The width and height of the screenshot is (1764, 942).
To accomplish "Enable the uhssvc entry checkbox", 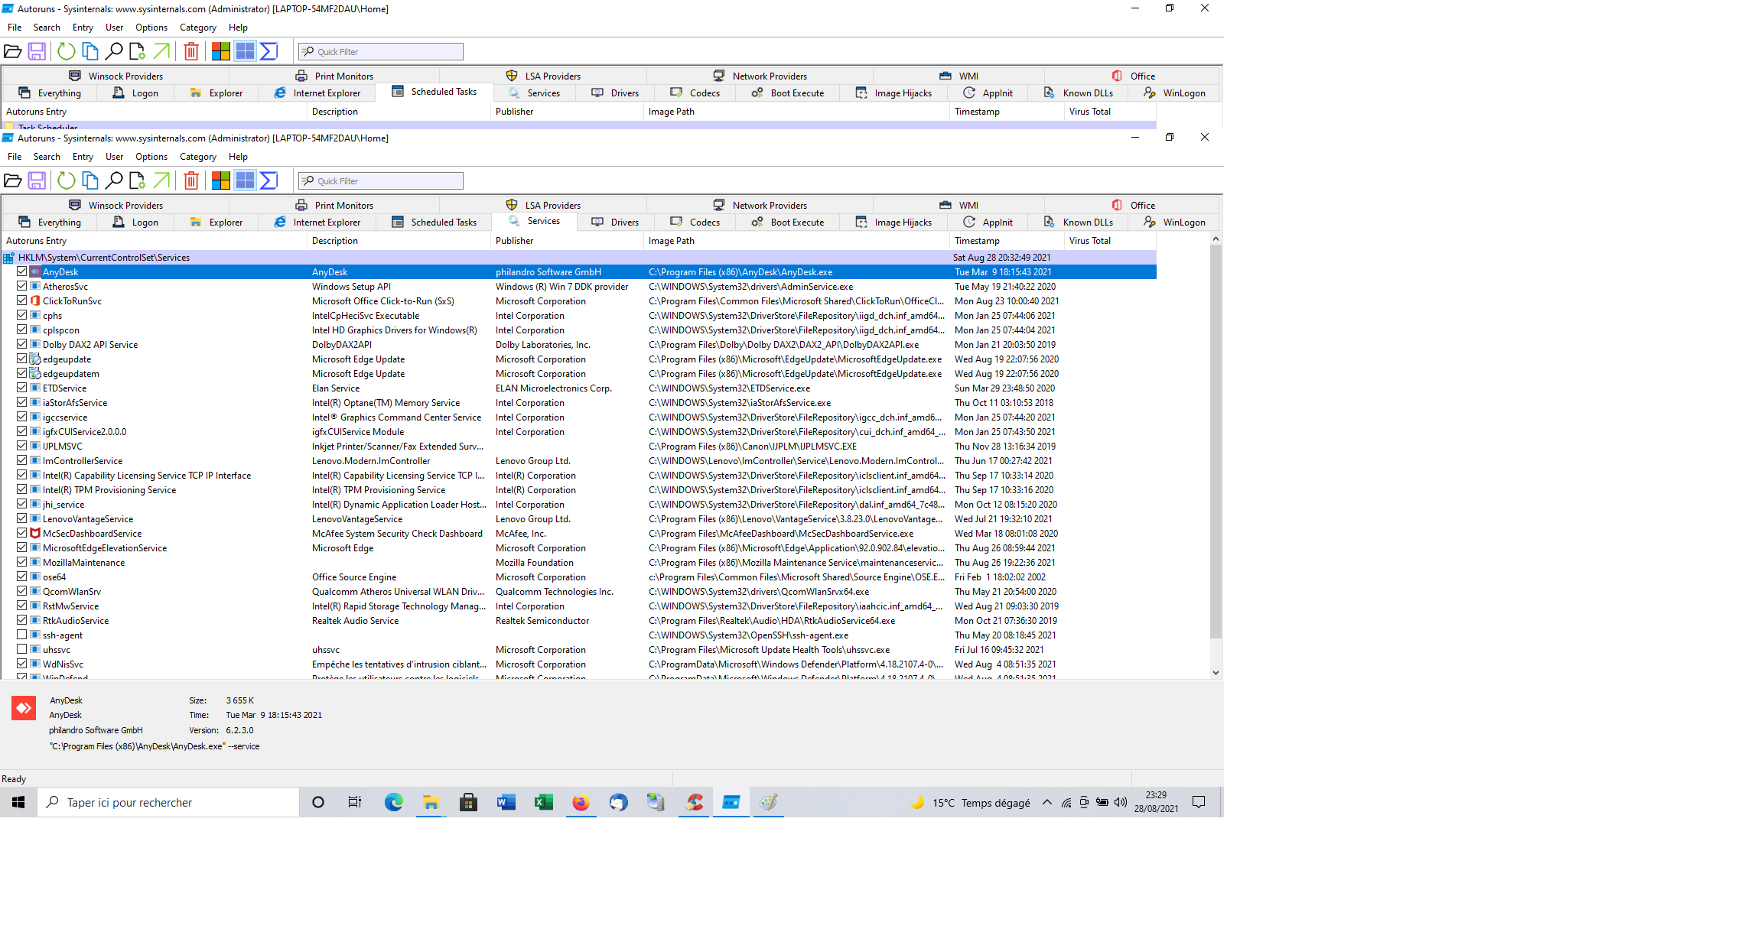I will click(22, 649).
